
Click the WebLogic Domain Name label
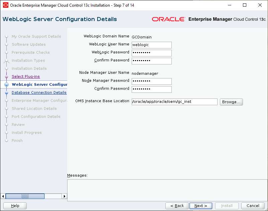click(x=106, y=36)
